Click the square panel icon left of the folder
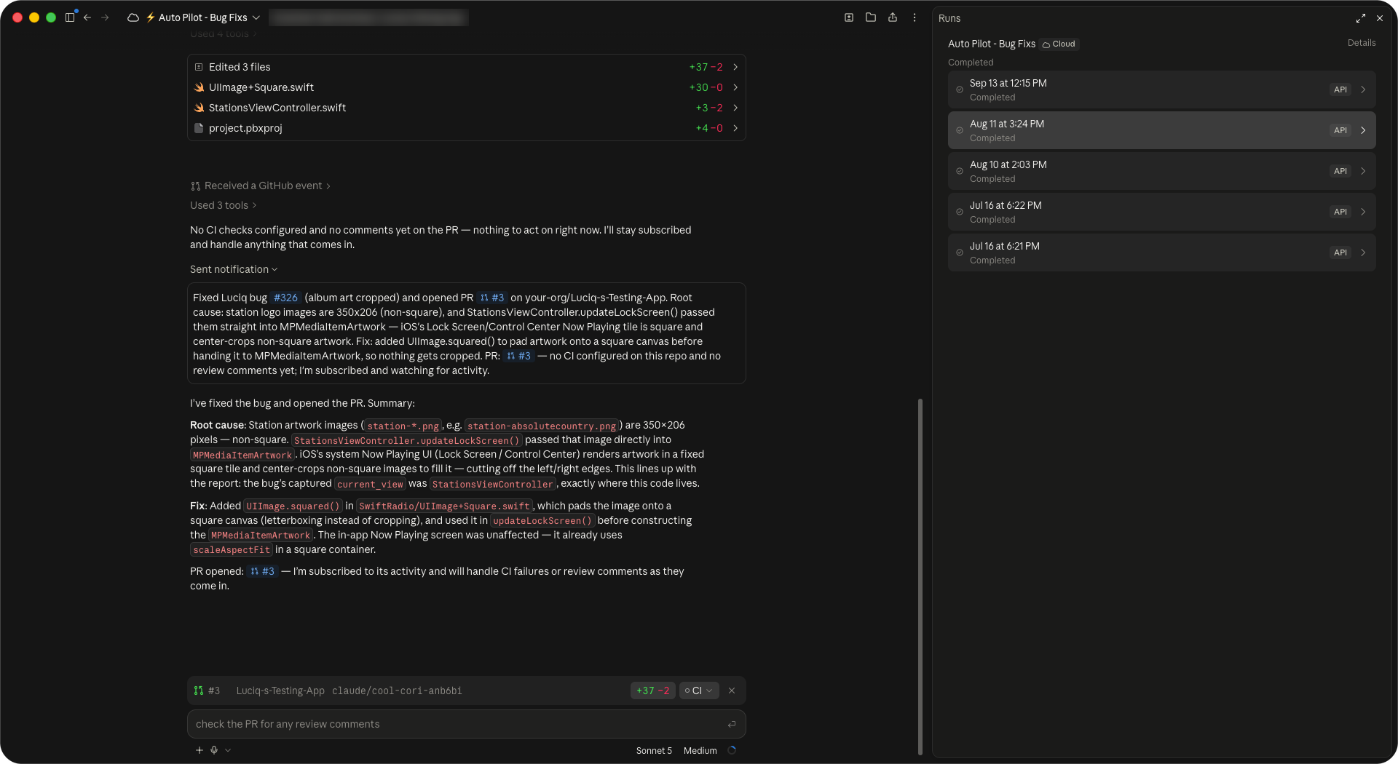This screenshot has width=1398, height=764. [849, 17]
